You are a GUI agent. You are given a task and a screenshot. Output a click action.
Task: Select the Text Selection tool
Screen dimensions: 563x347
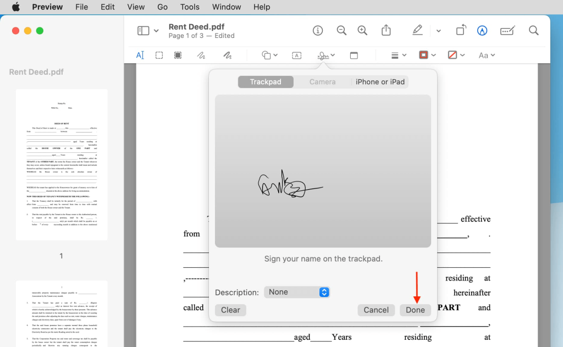140,55
